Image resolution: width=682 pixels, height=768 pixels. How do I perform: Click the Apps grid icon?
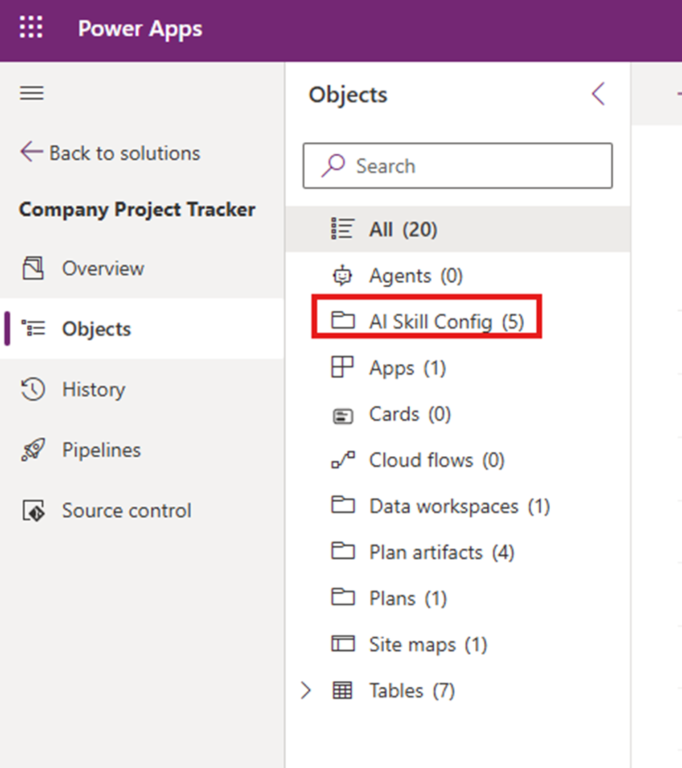[342, 367]
